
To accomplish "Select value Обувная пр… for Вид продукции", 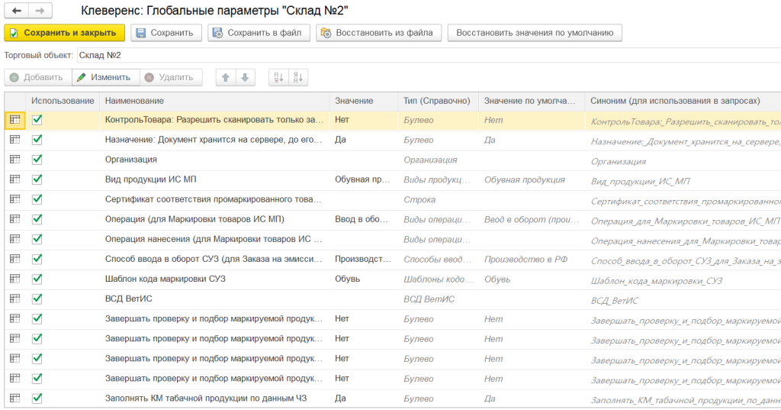I will 364,179.
